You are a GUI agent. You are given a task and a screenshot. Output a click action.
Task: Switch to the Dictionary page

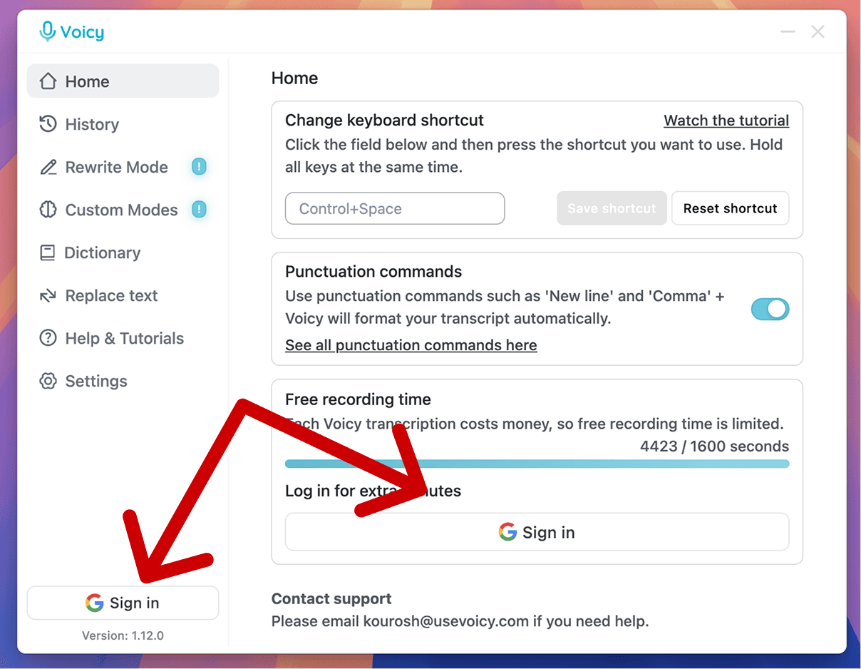123,252
